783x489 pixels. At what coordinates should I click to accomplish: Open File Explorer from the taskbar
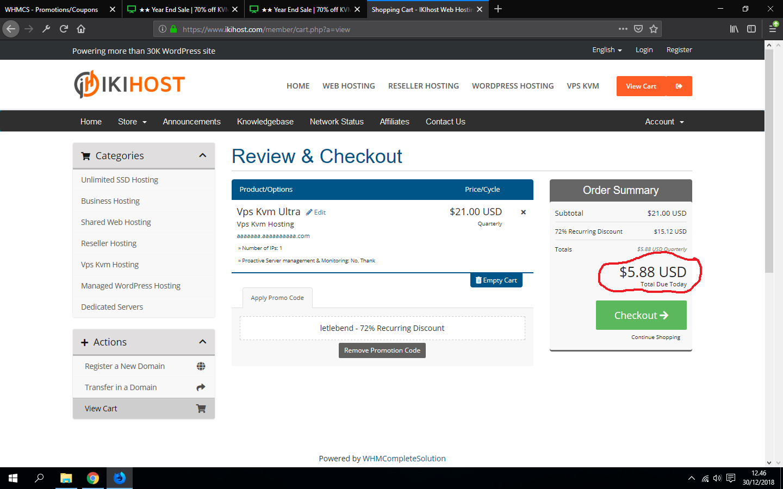click(x=66, y=478)
